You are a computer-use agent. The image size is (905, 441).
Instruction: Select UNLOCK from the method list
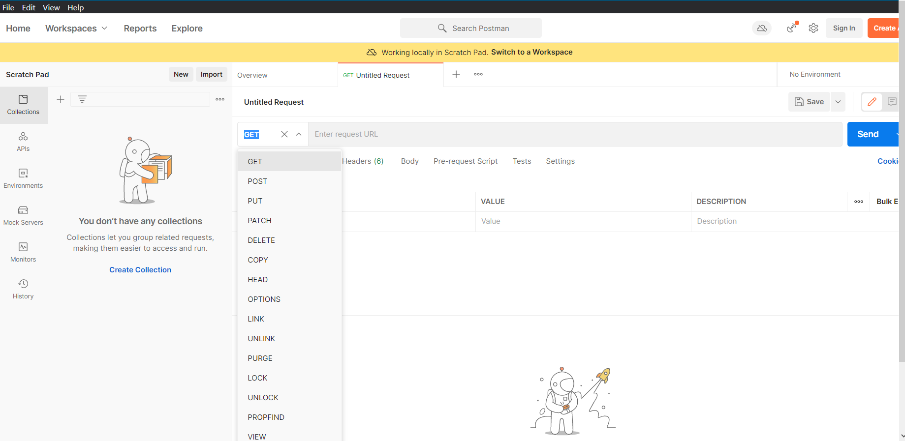[x=289, y=398]
